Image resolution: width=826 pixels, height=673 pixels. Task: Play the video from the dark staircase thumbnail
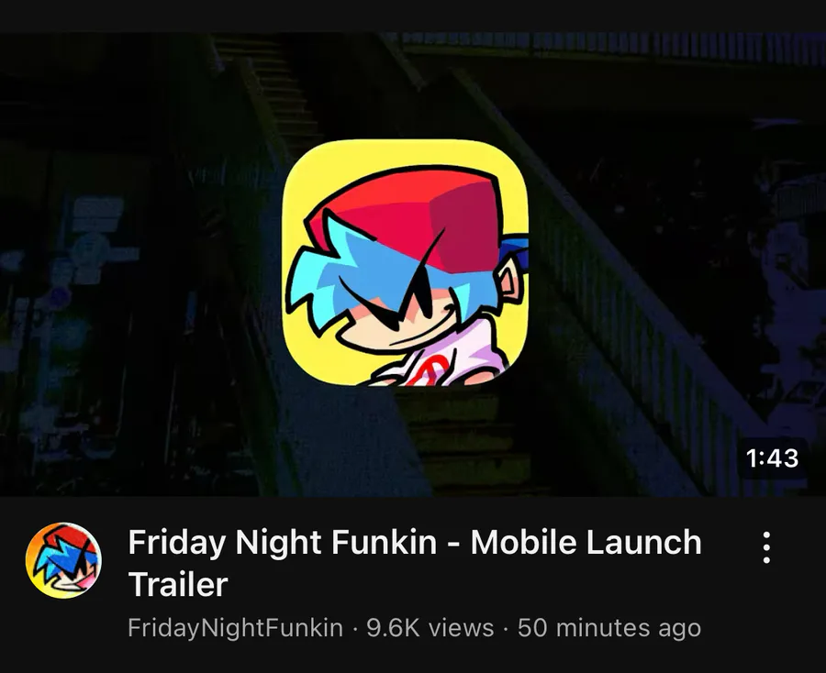tap(413, 265)
